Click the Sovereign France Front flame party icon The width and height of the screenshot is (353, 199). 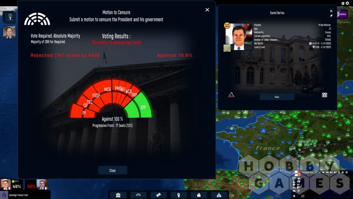[x=4, y=195]
